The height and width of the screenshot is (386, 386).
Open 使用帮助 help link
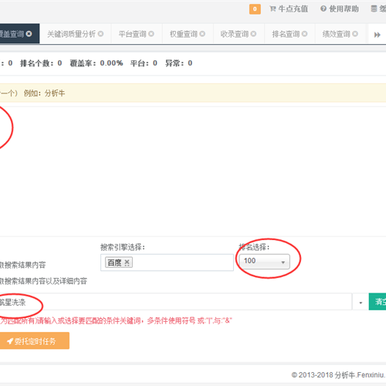tap(340, 9)
